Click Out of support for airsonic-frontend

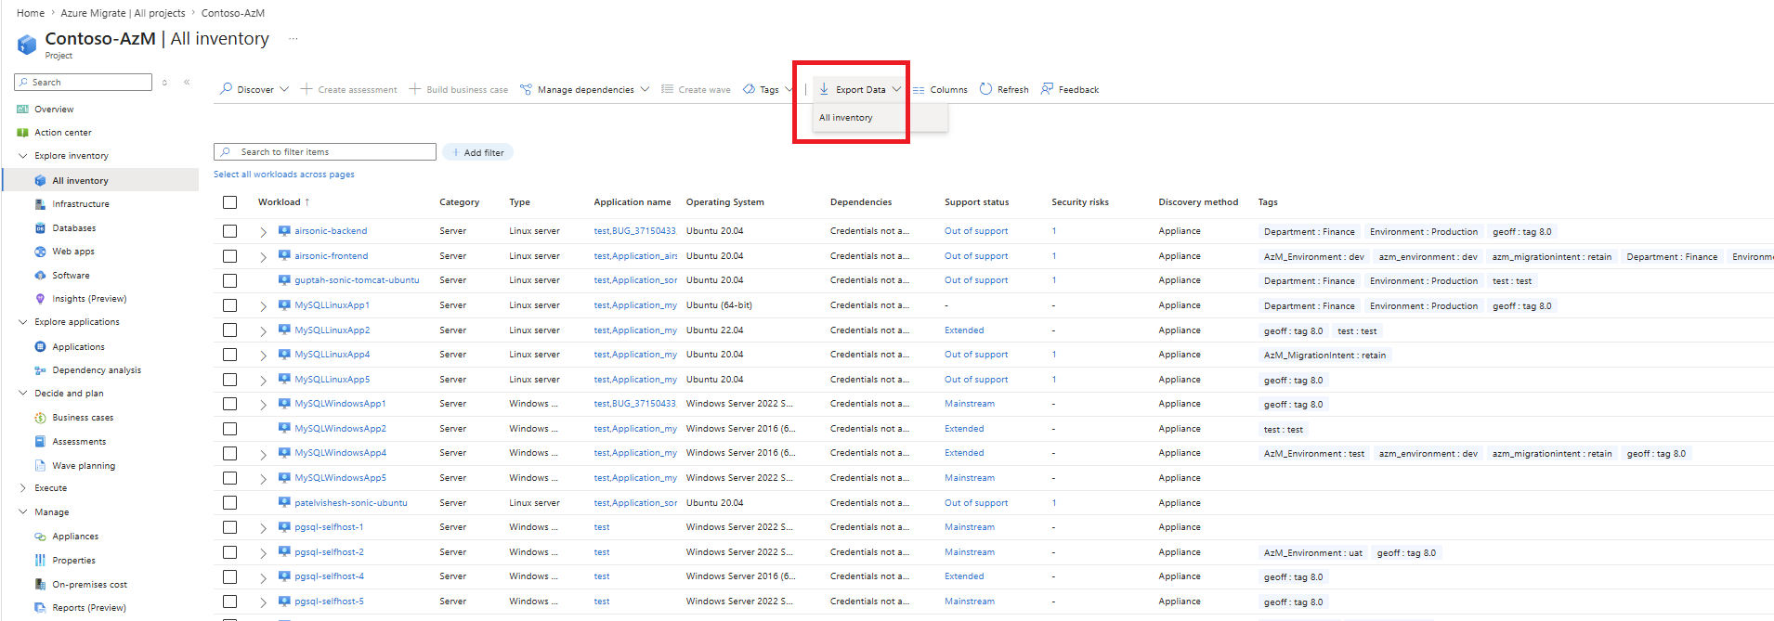[x=976, y=256]
